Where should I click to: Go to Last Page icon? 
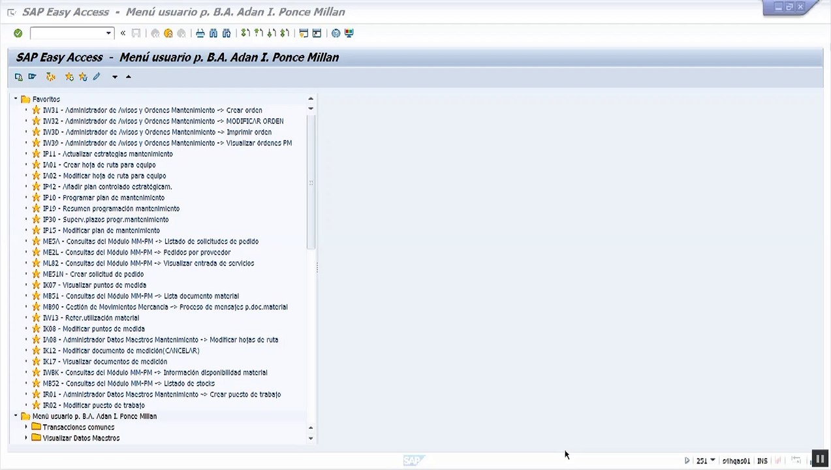pyautogui.click(x=285, y=33)
